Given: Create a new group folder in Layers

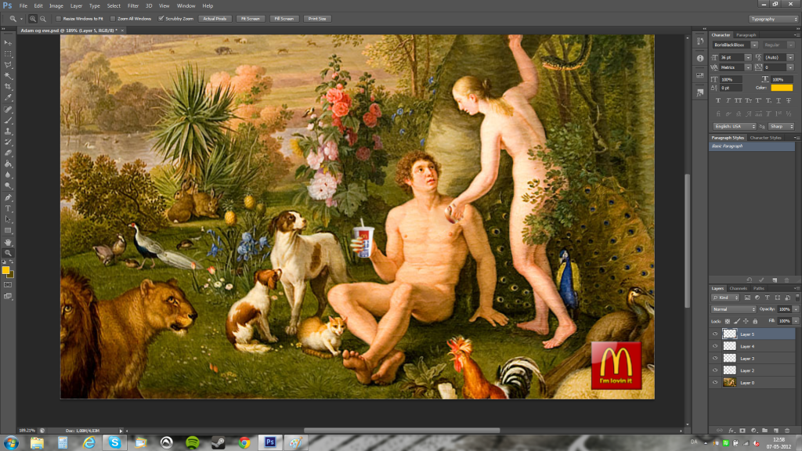Looking at the screenshot, I should point(764,431).
